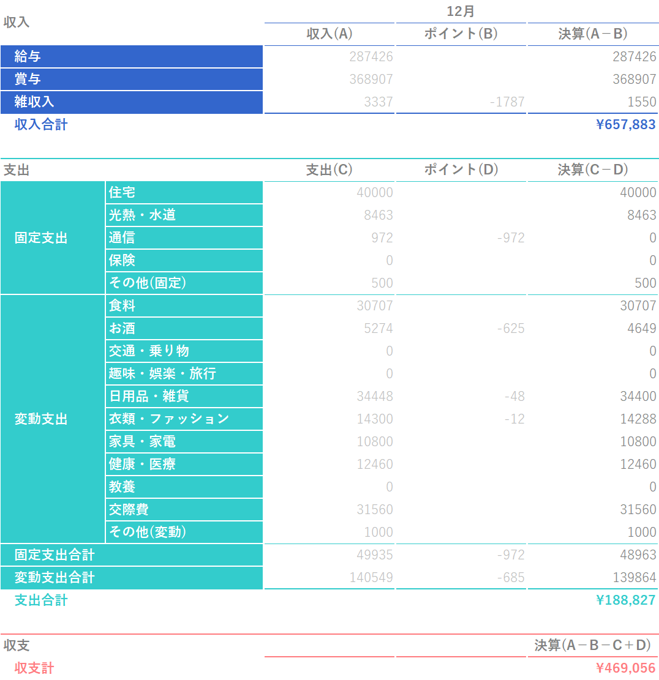Select the 交際費 expense amount 31560
Image resolution: width=659 pixels, height=680 pixels.
pos(374,510)
